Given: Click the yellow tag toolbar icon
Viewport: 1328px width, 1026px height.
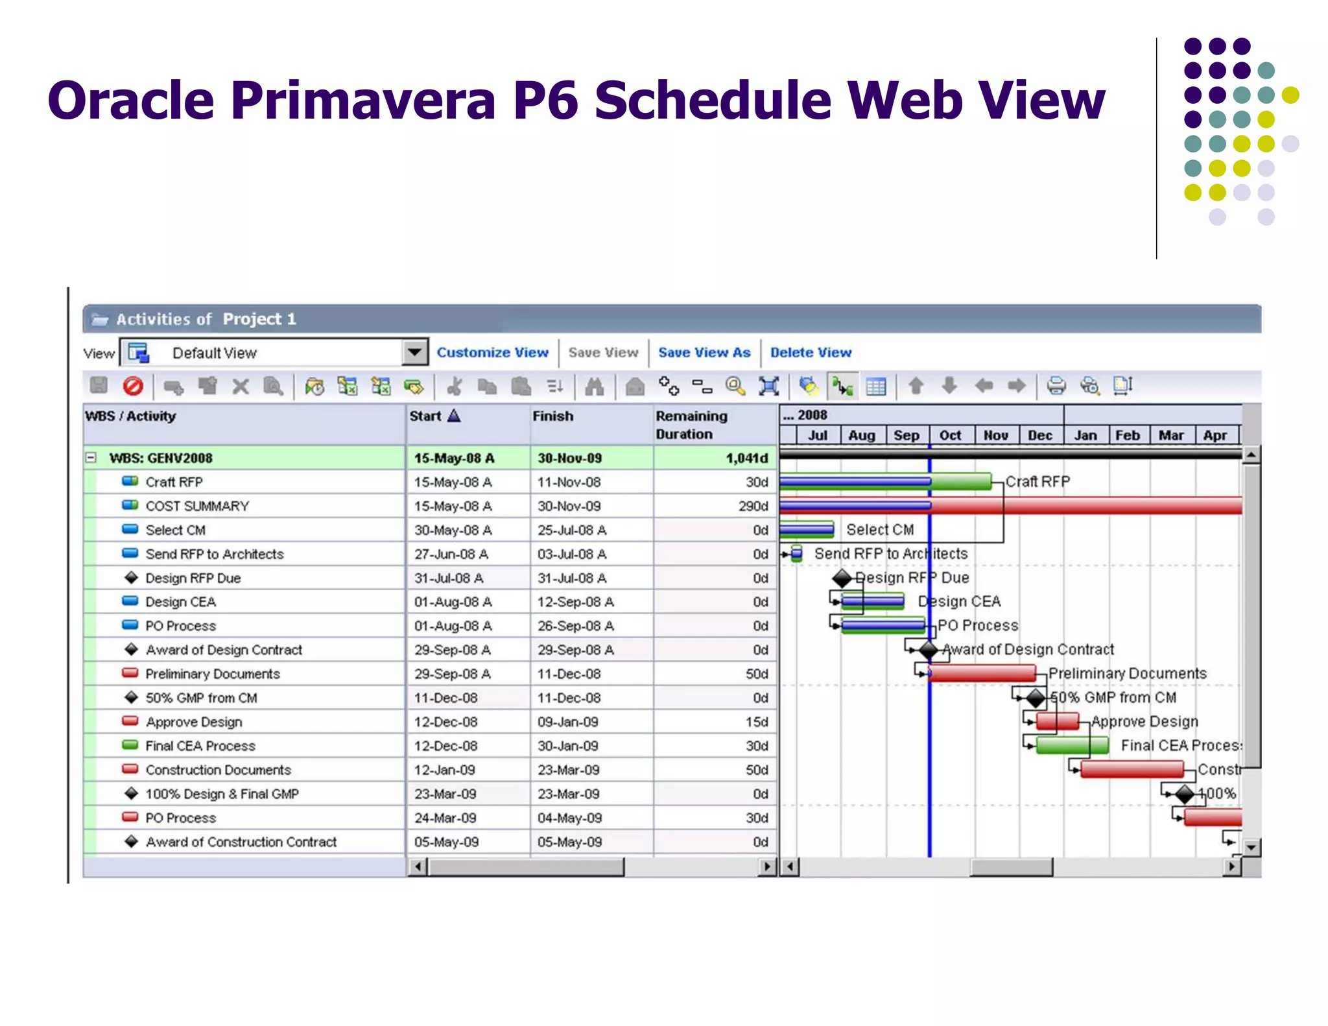Looking at the screenshot, I should coord(413,387).
